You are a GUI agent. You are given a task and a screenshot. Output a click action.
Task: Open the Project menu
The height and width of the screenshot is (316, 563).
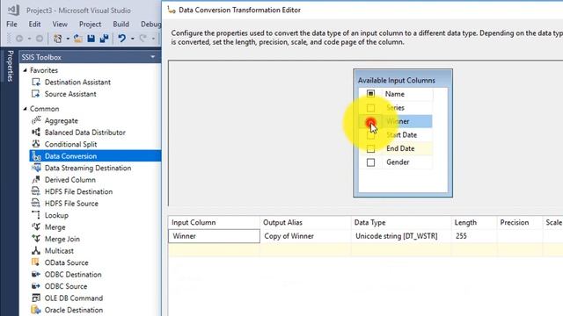[x=90, y=24]
